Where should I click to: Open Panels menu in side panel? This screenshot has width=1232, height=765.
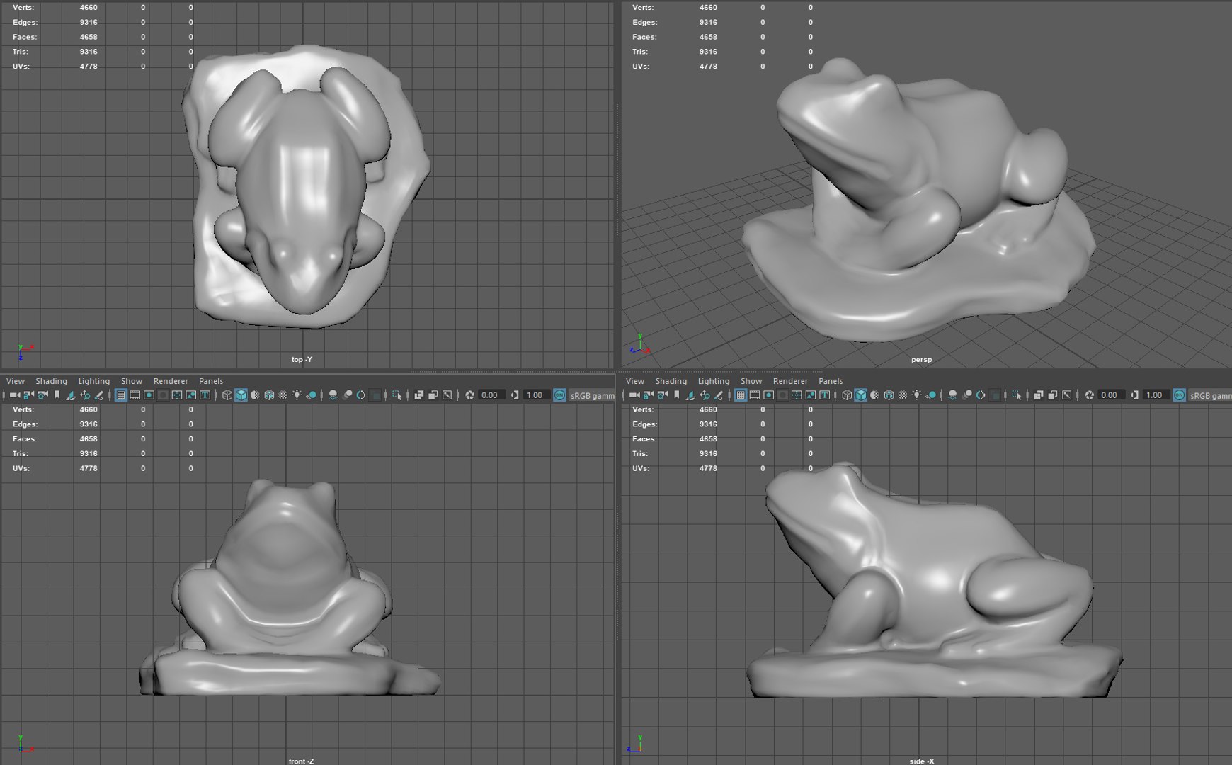tap(831, 381)
